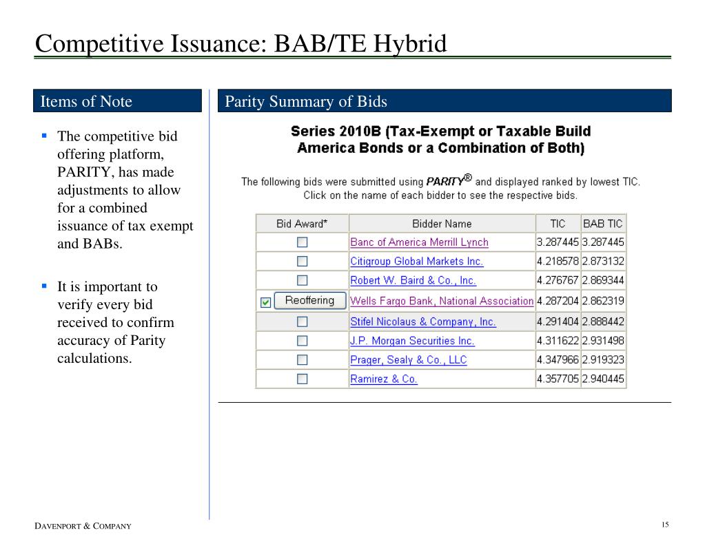Open the Ramirez & Co. bid link
705x537 pixels.
click(x=384, y=379)
